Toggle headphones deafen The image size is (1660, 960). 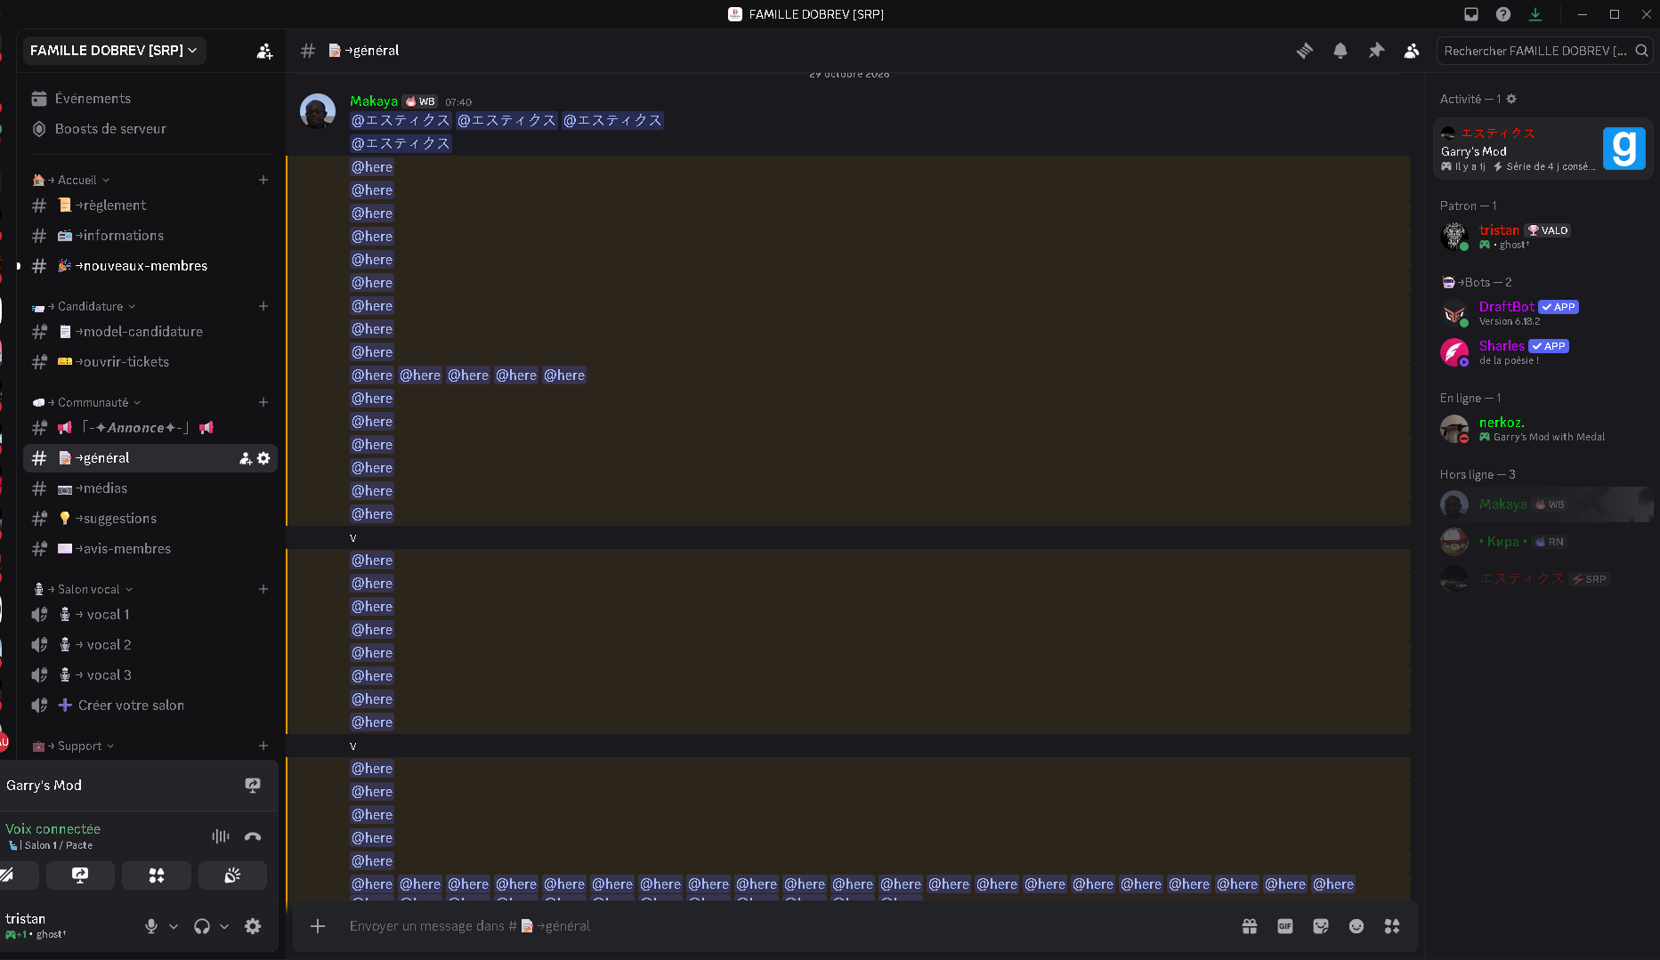[x=202, y=926]
